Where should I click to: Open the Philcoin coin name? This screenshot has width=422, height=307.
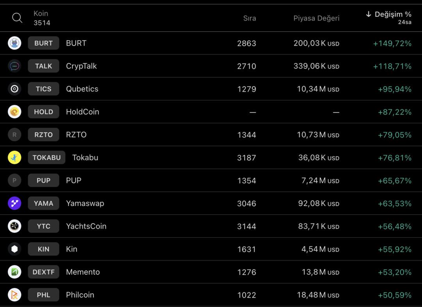coord(80,295)
